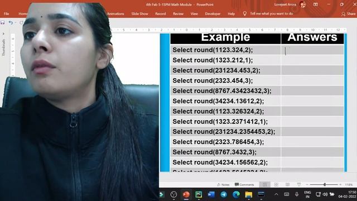Open the Record ribbon tab
Image resolution: width=357 pixels, height=201 pixels.
(x=161, y=13)
